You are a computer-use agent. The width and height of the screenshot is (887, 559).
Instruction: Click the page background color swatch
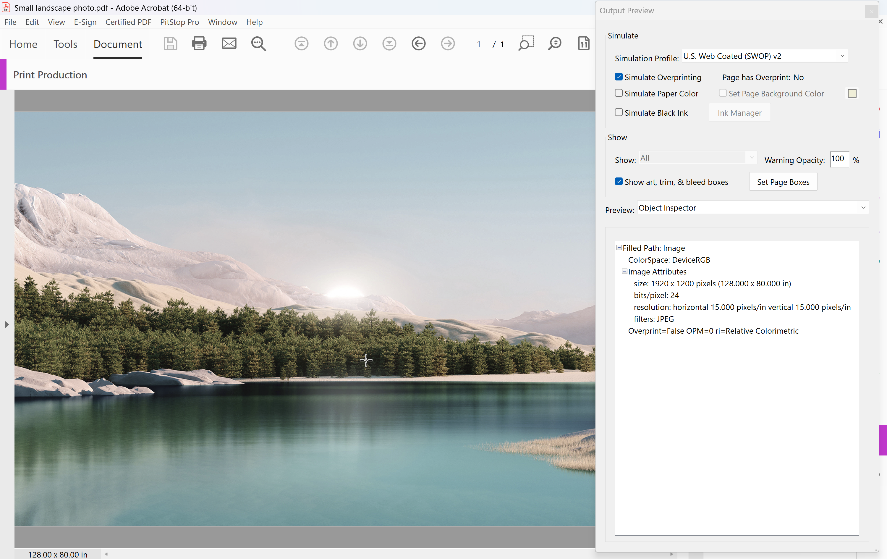(x=852, y=93)
